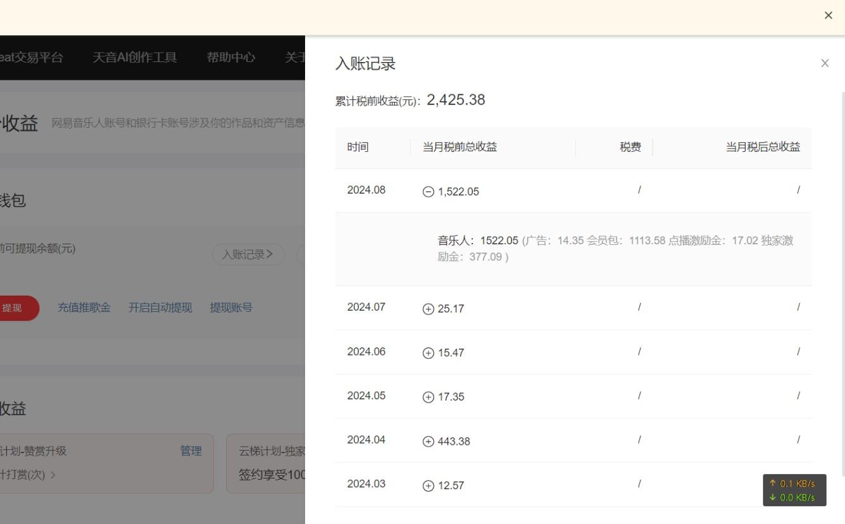
Task: Open 提现账号 withdrawal account settings
Action: pos(230,307)
